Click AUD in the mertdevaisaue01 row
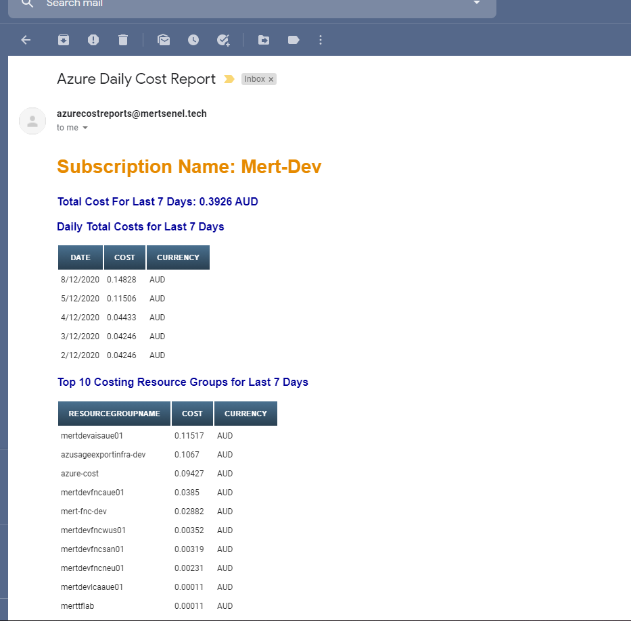 click(x=225, y=436)
